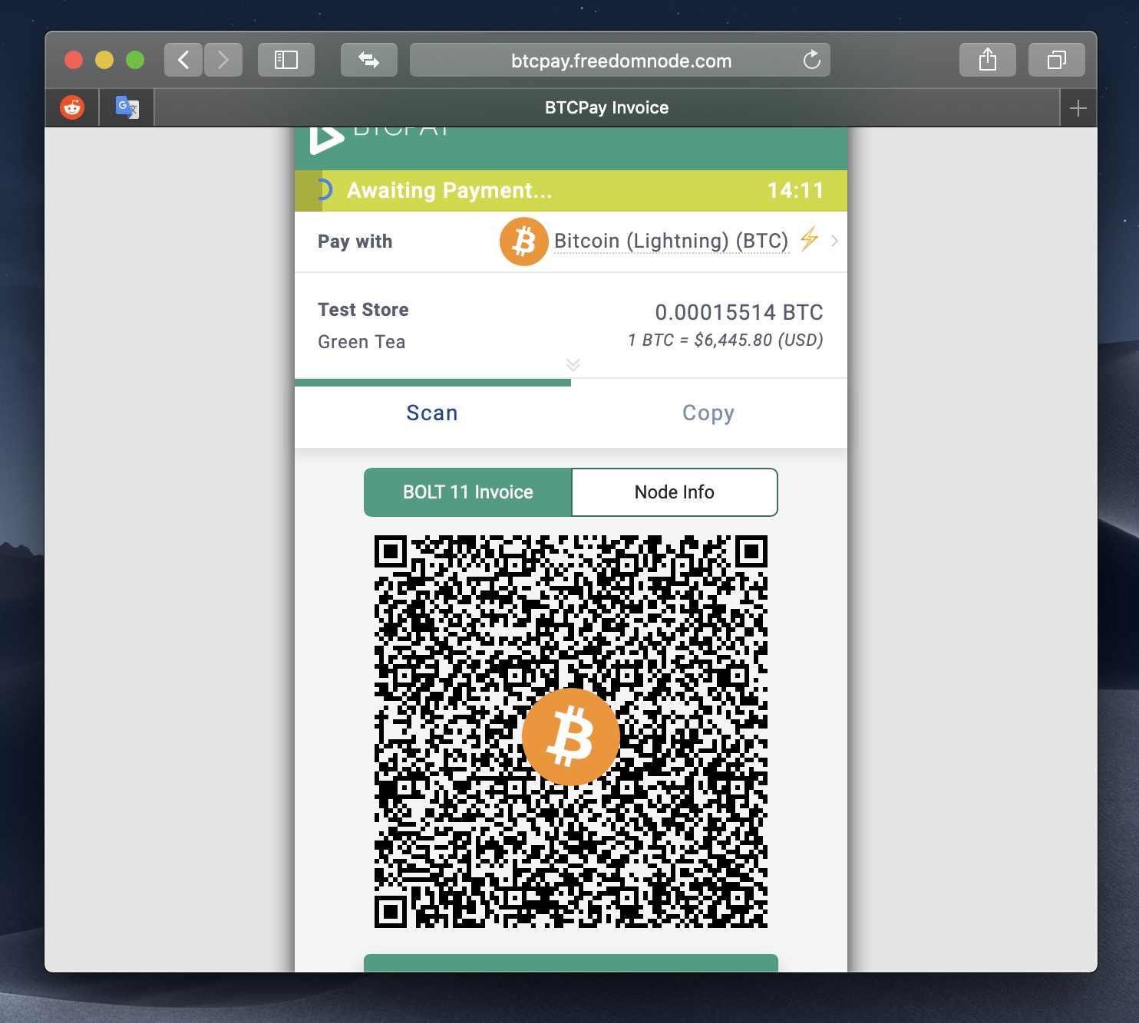Screen dimensions: 1139x1023
Task: Switch to the Scan tab
Action: click(x=432, y=413)
